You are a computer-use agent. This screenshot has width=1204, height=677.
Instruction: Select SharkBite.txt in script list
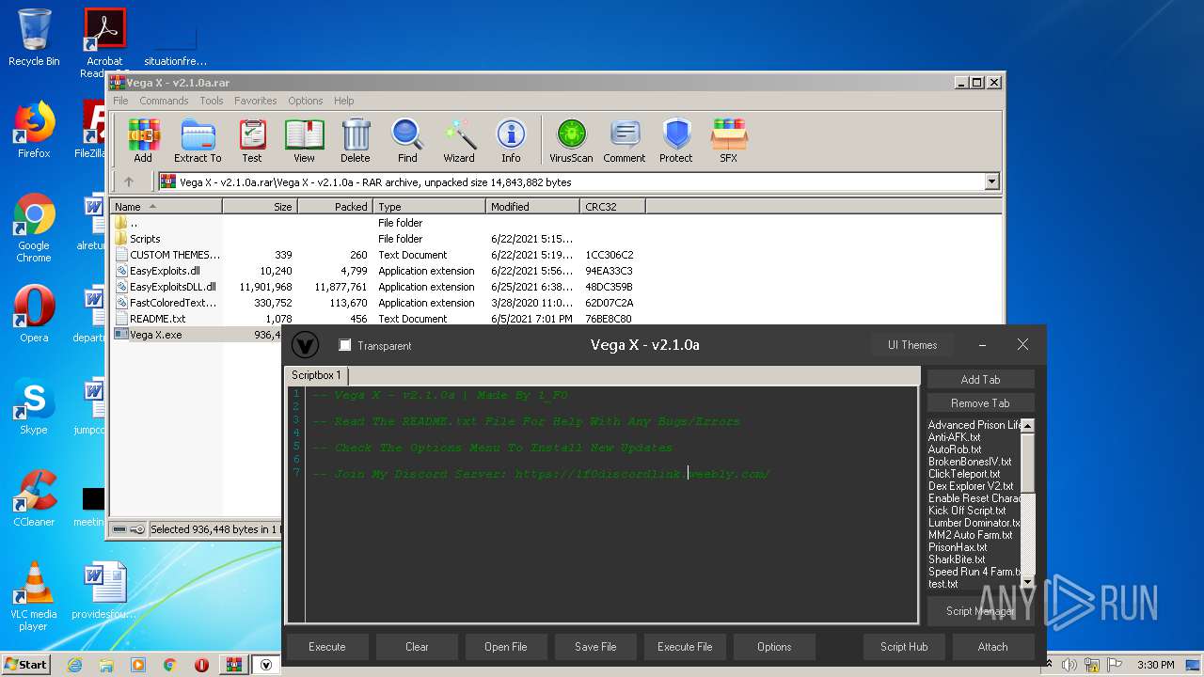coord(957,559)
